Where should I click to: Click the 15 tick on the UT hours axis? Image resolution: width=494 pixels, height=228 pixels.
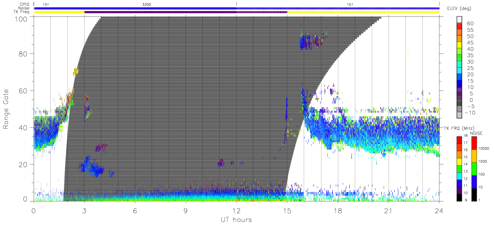click(x=287, y=210)
